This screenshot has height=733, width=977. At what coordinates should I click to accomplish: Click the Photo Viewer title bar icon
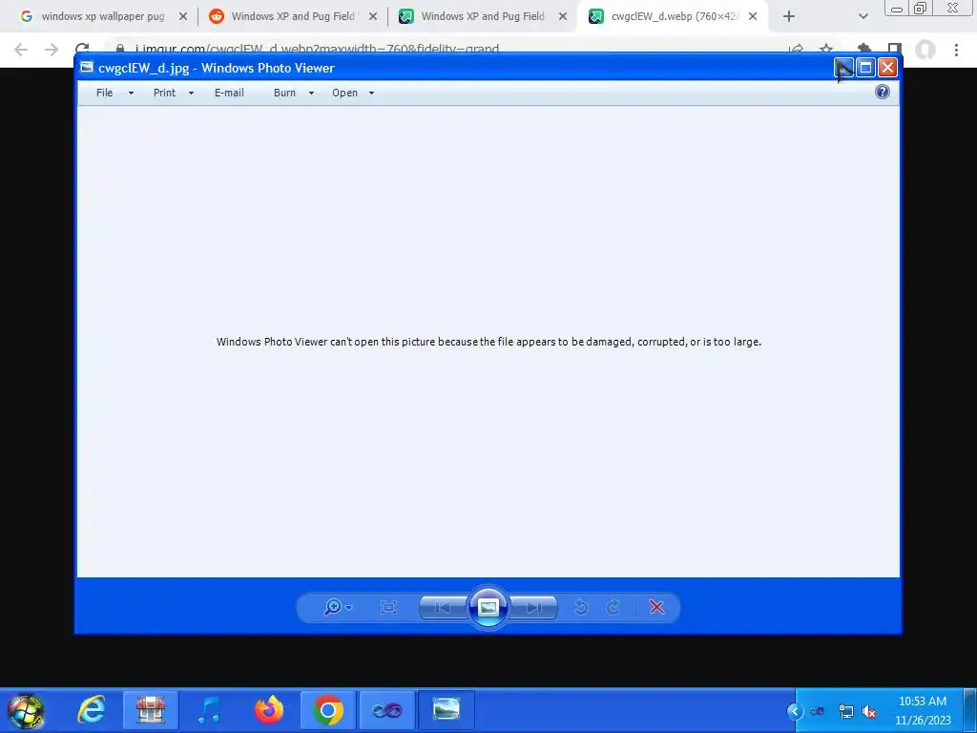87,68
